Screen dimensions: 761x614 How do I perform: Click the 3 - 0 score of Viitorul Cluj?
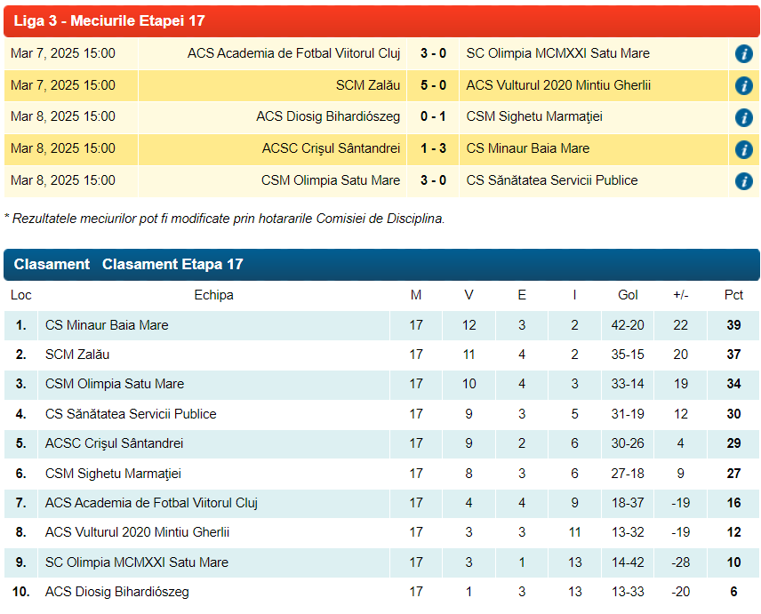[433, 53]
